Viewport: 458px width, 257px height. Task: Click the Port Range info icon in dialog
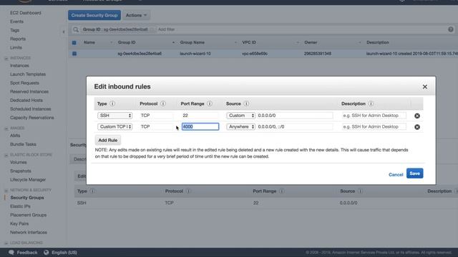pyautogui.click(x=210, y=104)
